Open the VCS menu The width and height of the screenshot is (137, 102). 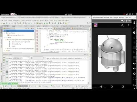(x=56, y=20)
